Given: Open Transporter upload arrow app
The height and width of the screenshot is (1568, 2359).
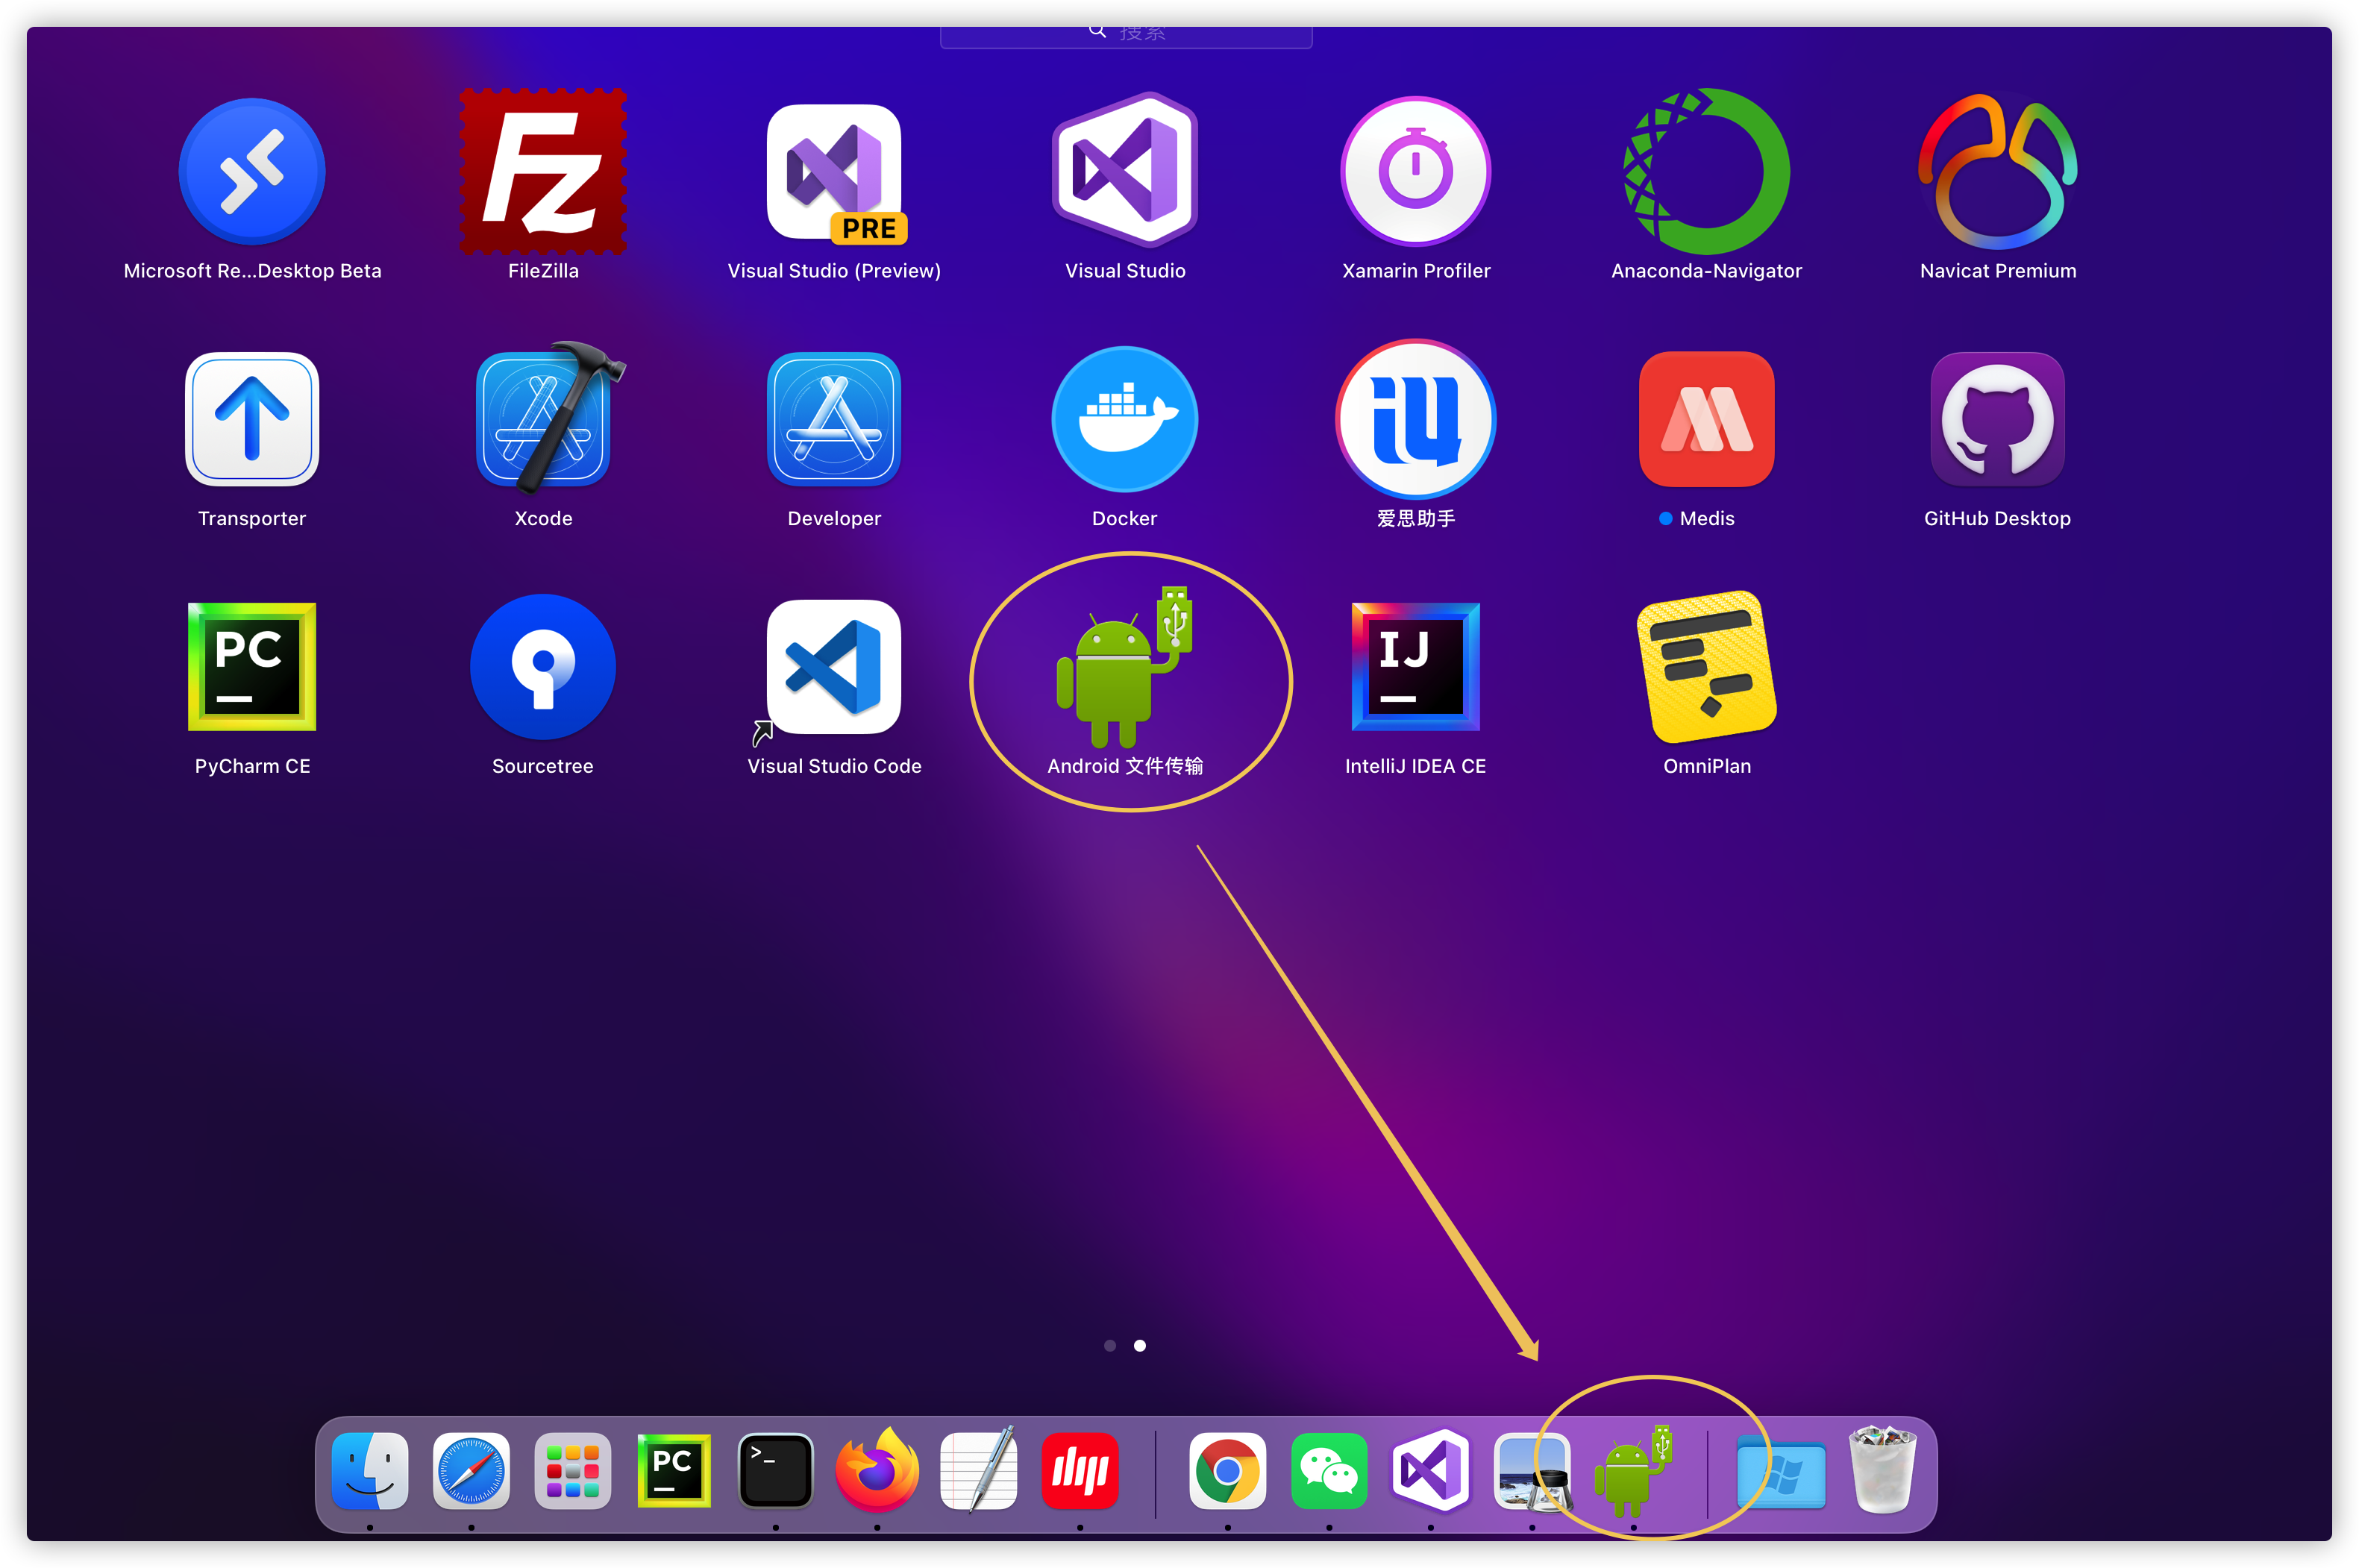Looking at the screenshot, I should coord(252,420).
